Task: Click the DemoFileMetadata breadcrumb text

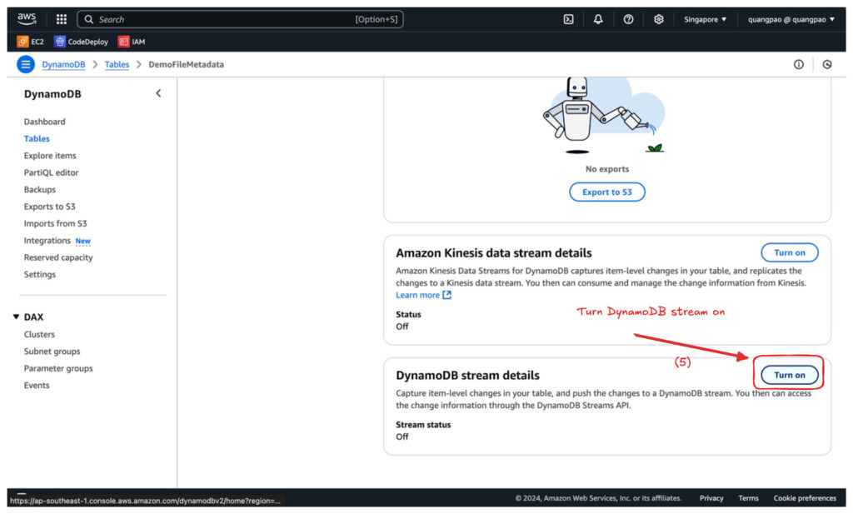Action: pos(186,64)
